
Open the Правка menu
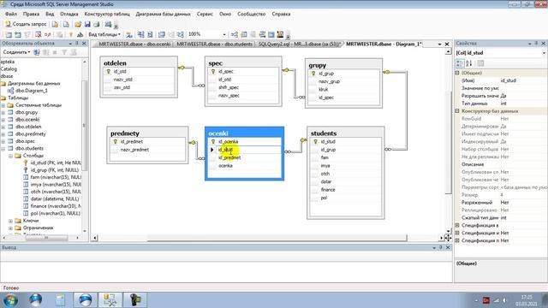[x=31, y=14]
